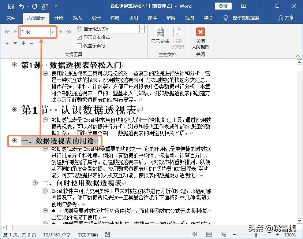This screenshot has height=239, width=303.
Task: Open the 1级 outline level dropdown
Action: coord(52,32)
